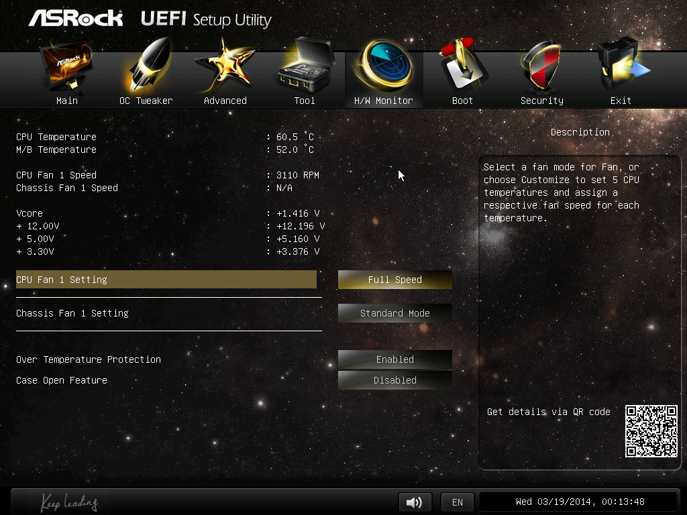Click the QR code image
687x515 pixels.
(x=651, y=431)
